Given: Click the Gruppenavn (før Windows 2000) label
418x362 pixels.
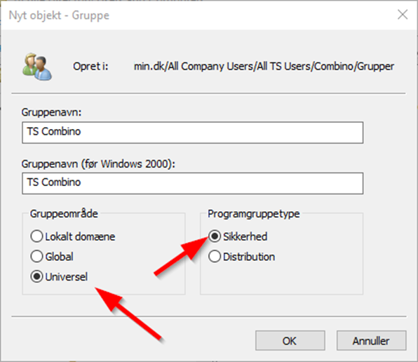Looking at the screenshot, I should click(x=98, y=164).
